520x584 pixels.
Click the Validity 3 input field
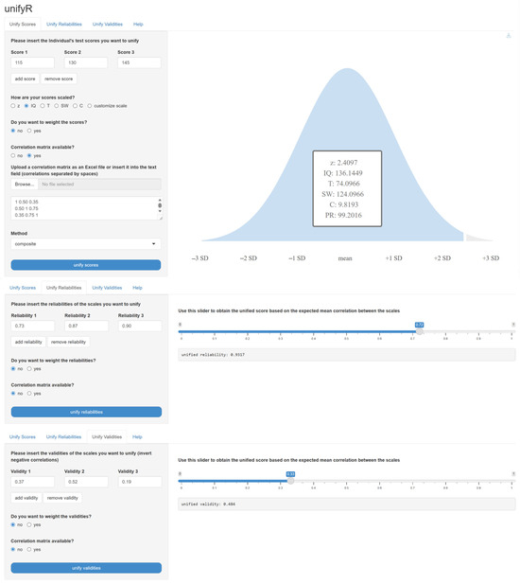(140, 482)
